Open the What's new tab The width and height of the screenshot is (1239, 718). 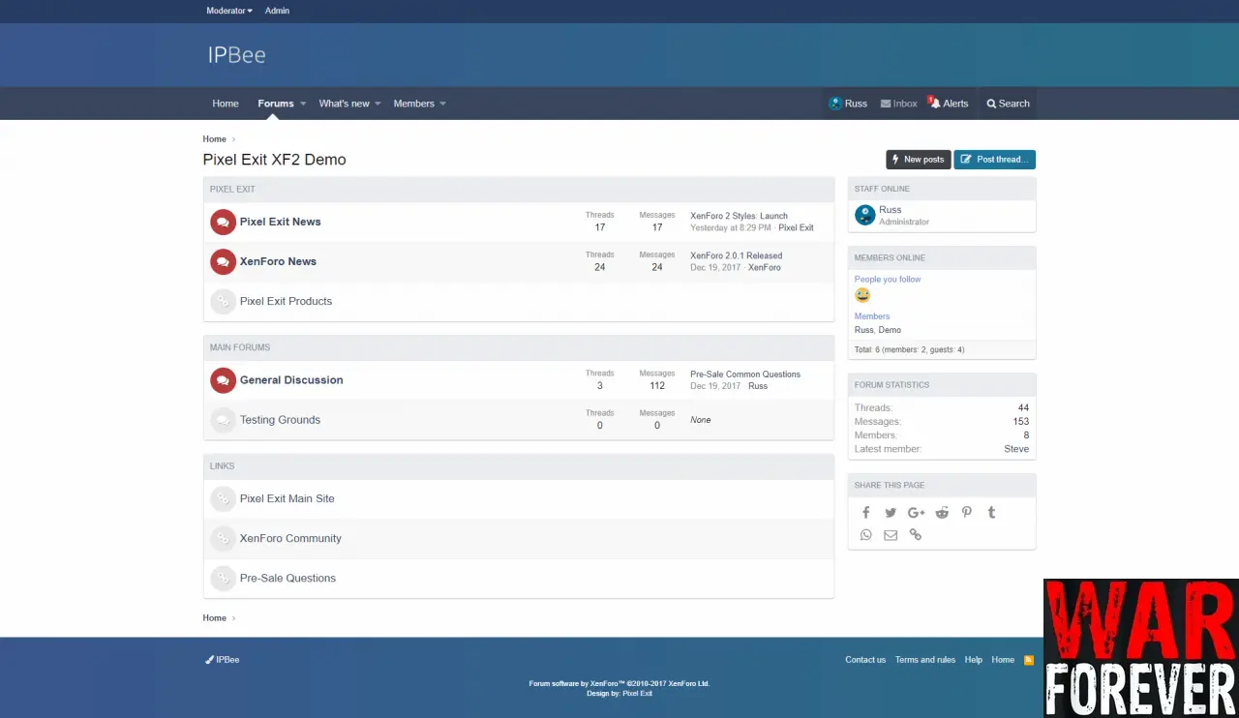pyautogui.click(x=345, y=104)
